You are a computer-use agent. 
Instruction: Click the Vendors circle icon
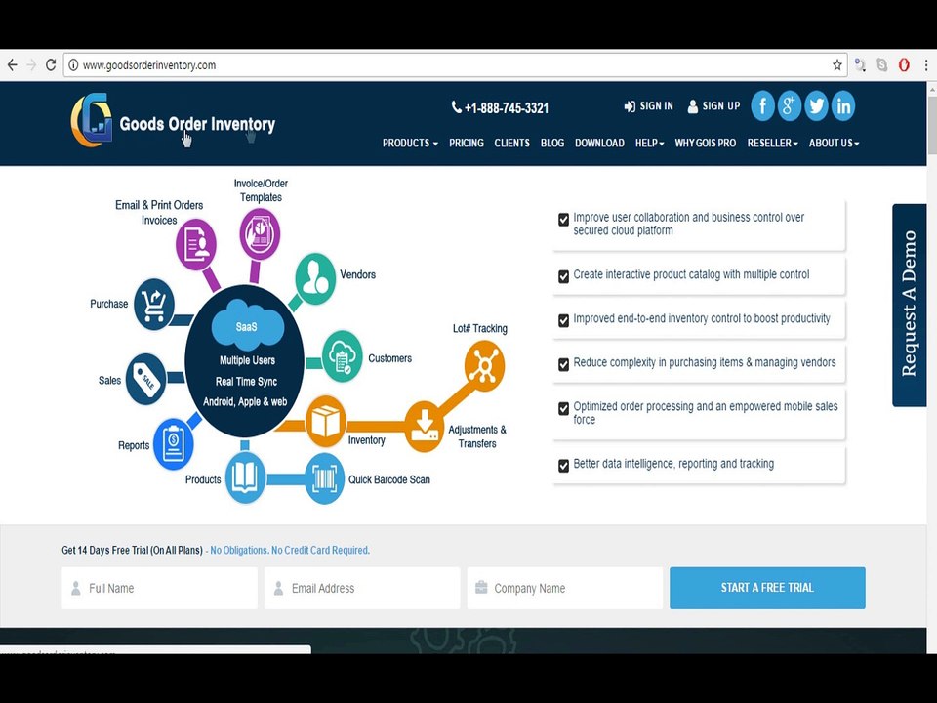click(x=315, y=278)
